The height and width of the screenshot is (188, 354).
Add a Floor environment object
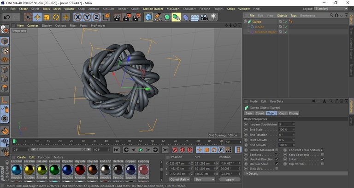[195, 17]
